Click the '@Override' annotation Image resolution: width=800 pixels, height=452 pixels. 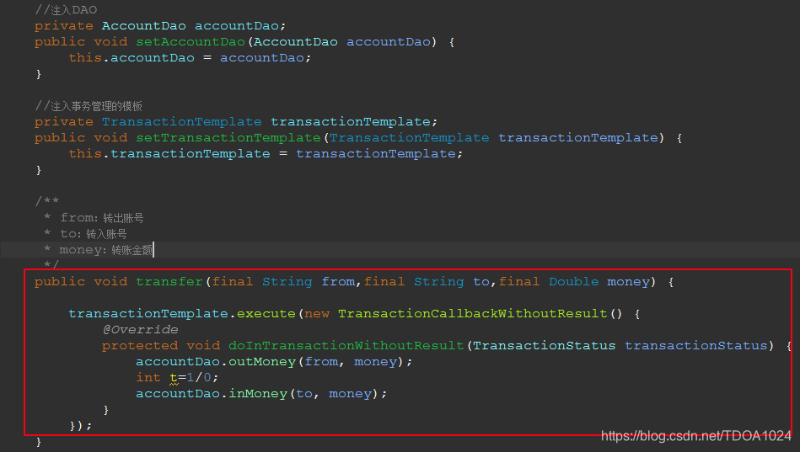140,329
